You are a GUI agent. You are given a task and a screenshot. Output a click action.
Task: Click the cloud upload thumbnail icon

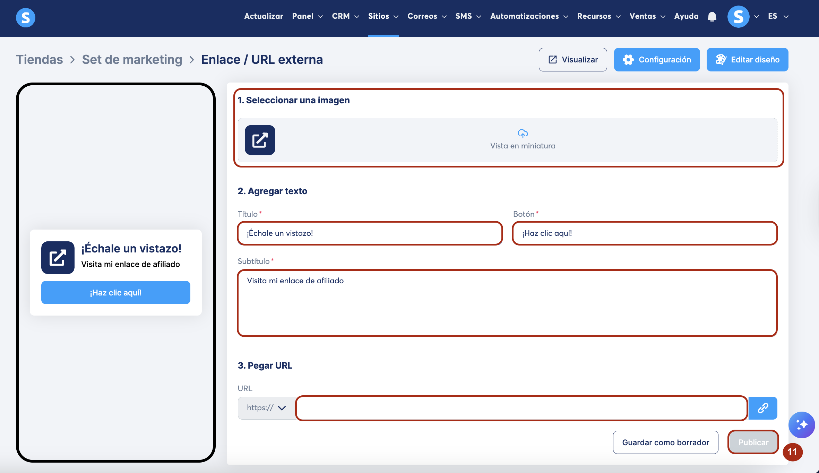(x=523, y=134)
